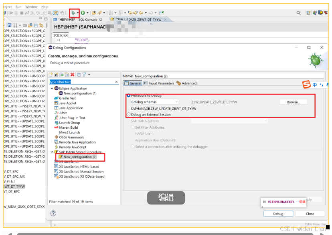
Task: Open the Window menu
Action: [x=31, y=7]
